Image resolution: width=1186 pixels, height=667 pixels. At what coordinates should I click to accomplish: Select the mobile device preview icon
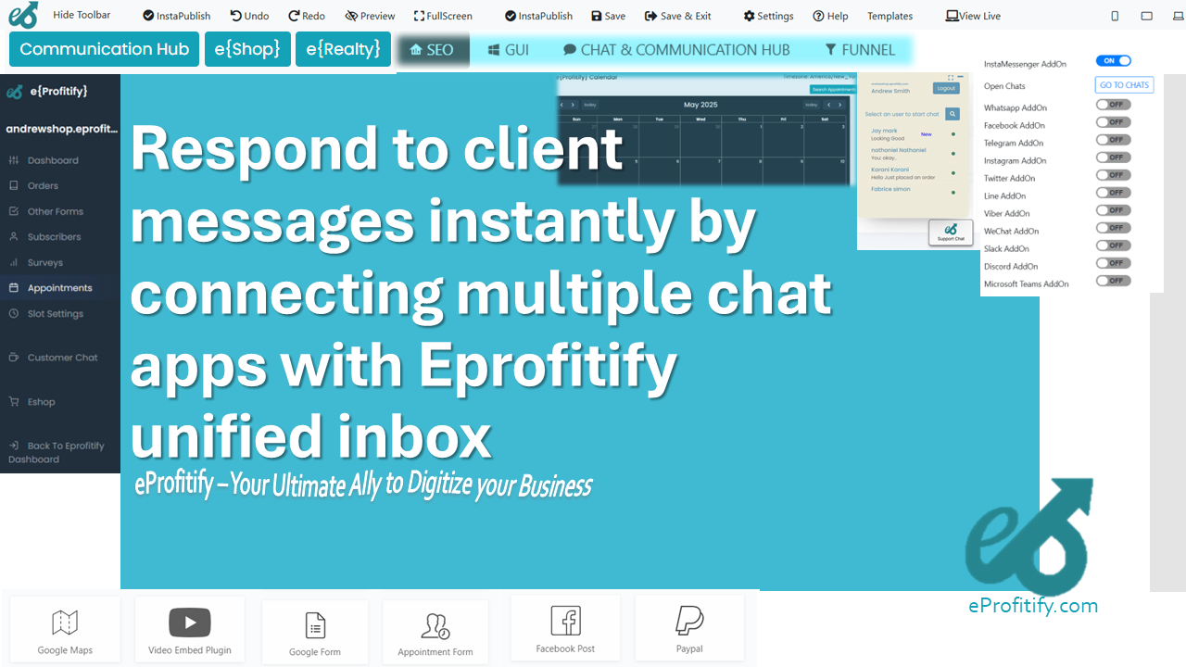[x=1115, y=16]
